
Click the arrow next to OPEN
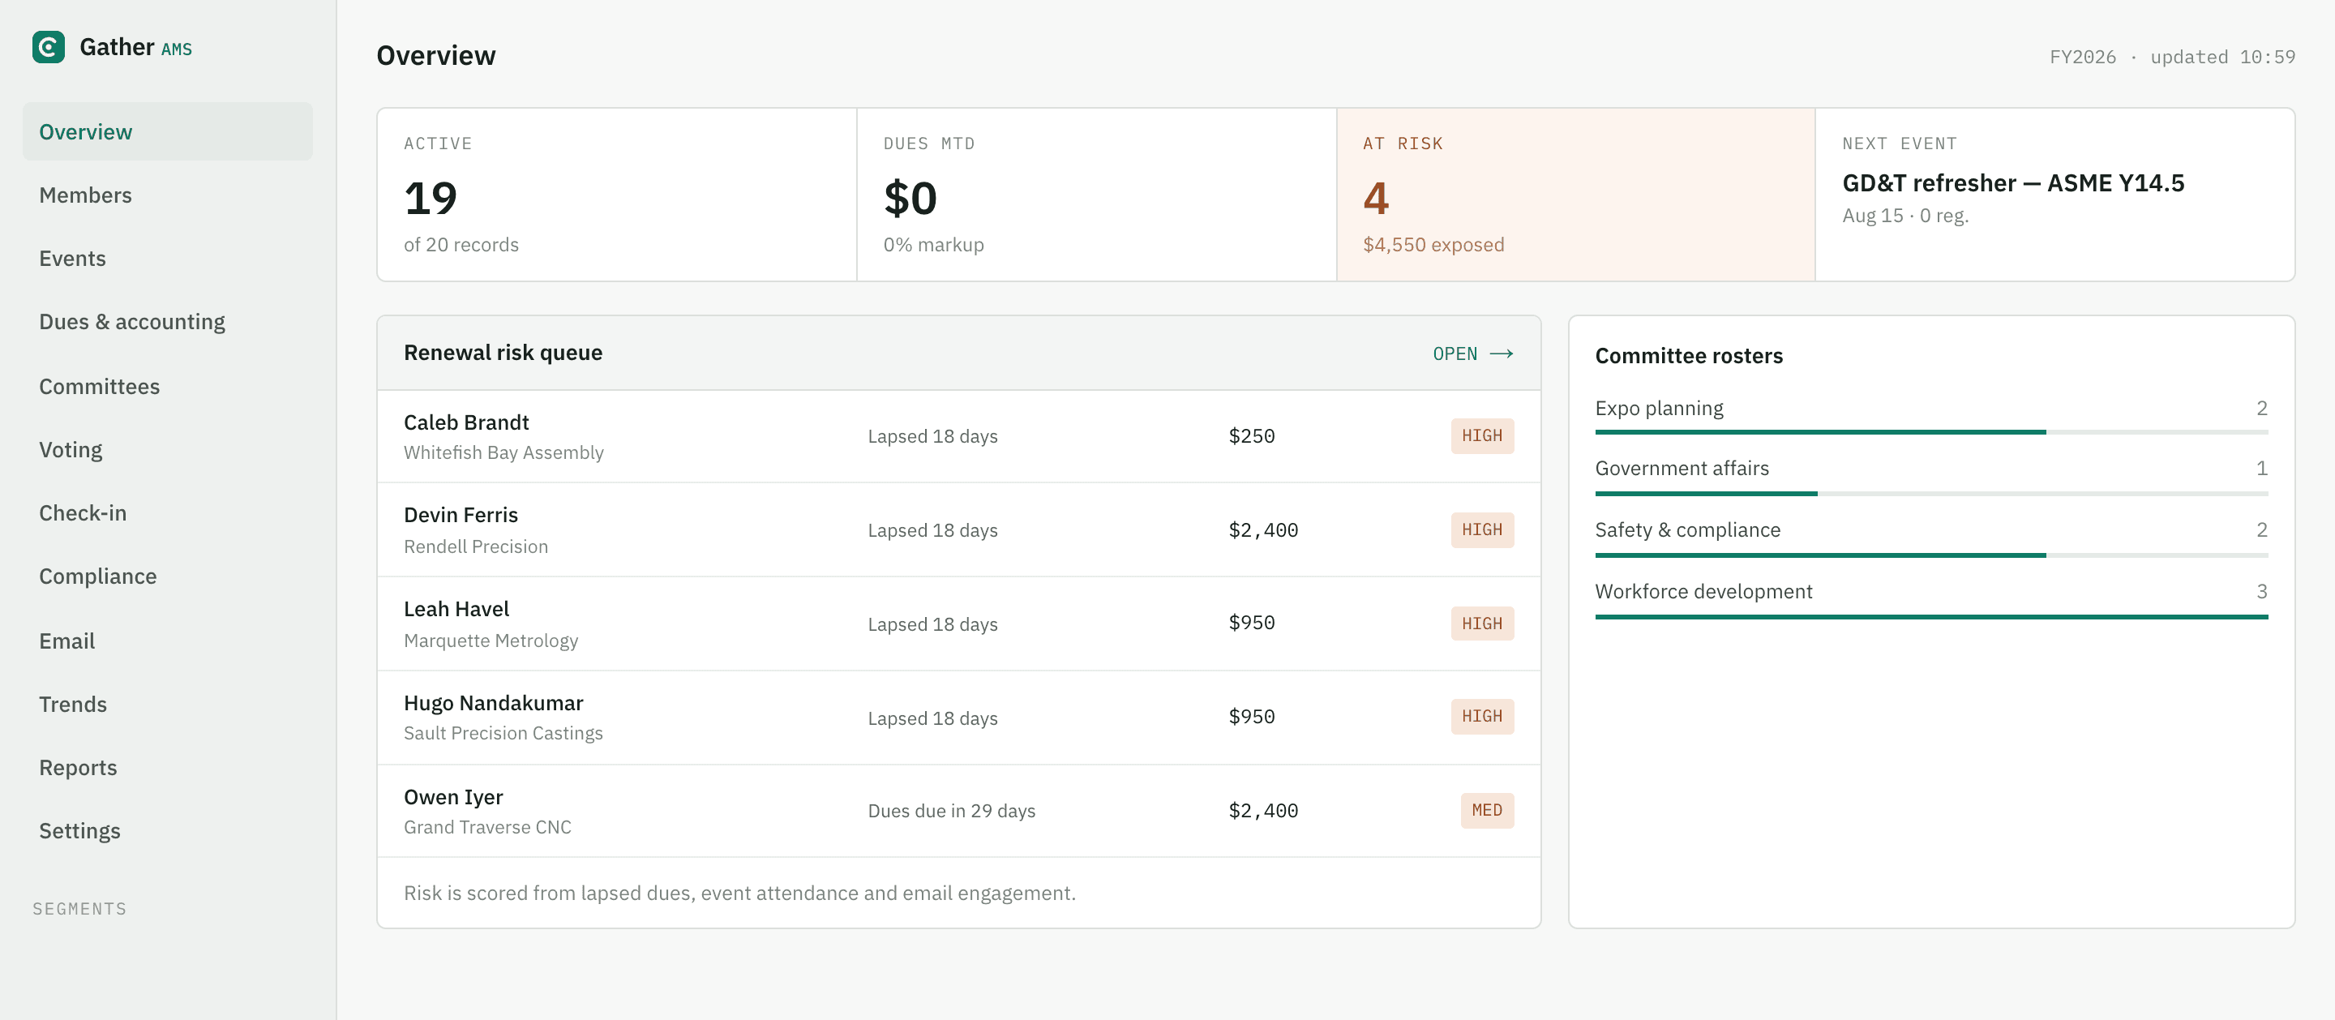(1501, 354)
